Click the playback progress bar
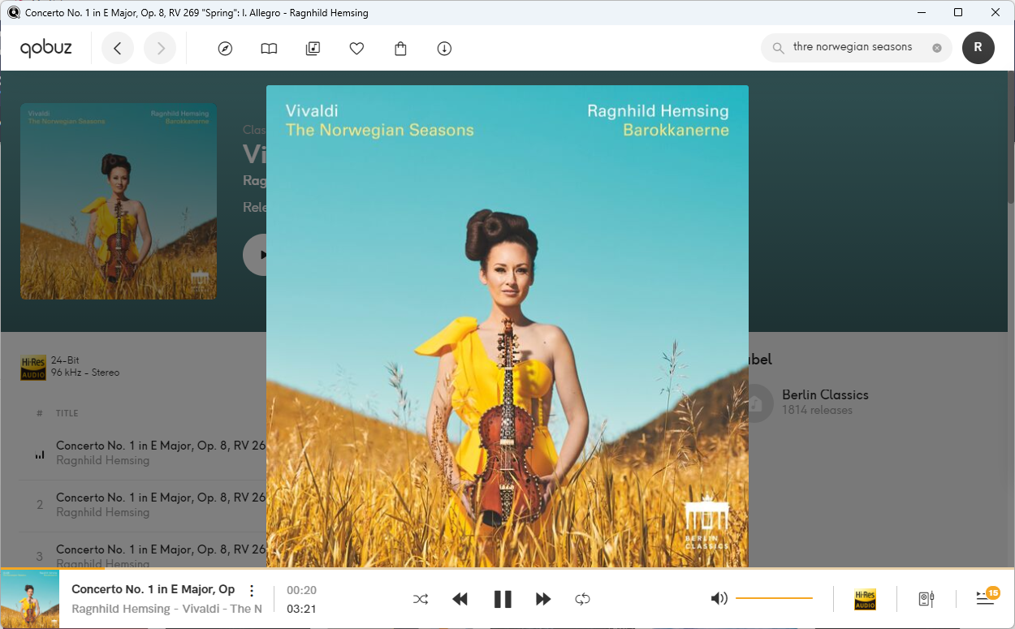Image resolution: width=1015 pixels, height=629 pixels. tap(508, 568)
